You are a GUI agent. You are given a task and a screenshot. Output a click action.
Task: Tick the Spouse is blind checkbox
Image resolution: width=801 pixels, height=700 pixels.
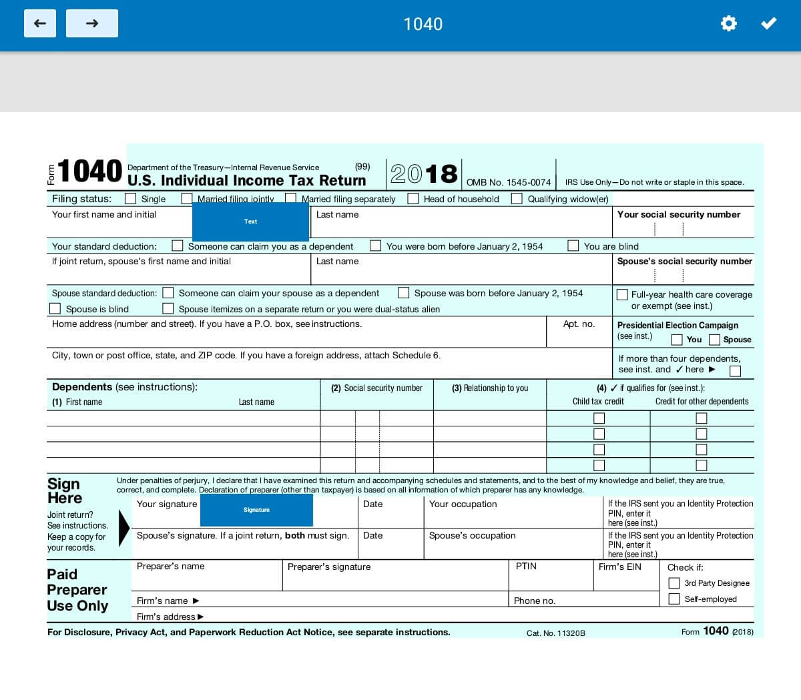55,308
